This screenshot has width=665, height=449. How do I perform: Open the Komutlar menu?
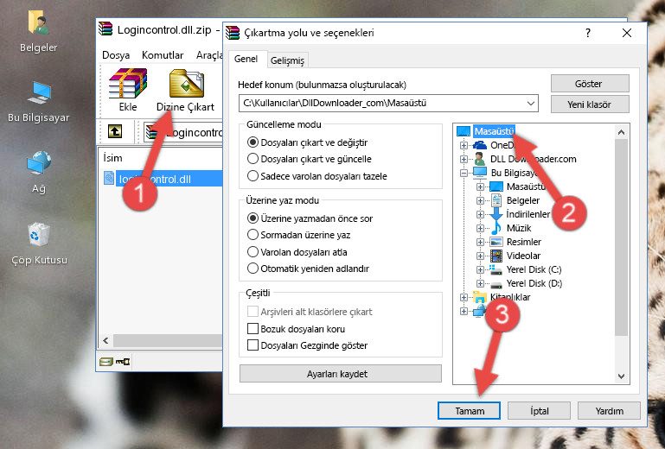[163, 54]
